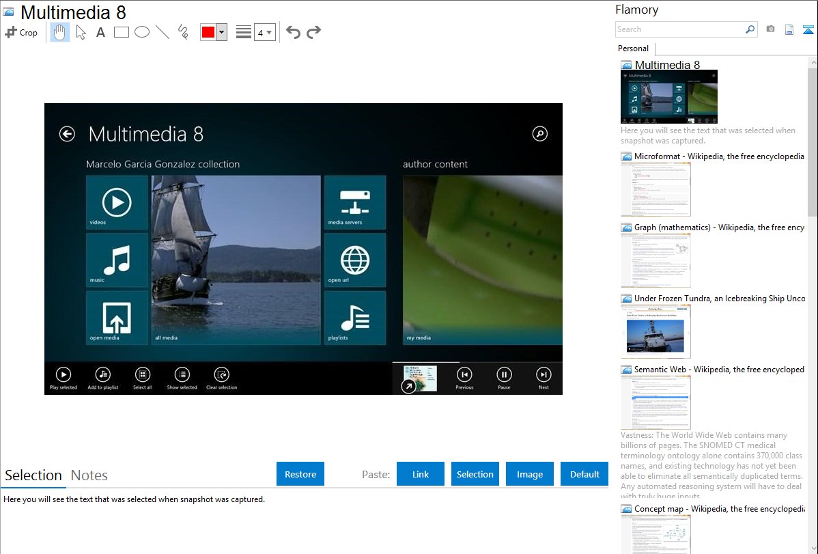
Task: Open the annotation color dropdown arrow
Action: (x=222, y=32)
